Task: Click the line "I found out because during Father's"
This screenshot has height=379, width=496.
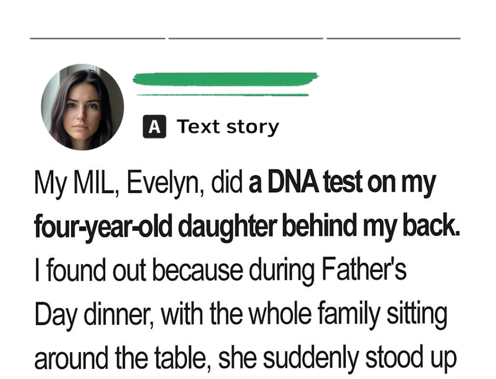Action: [220, 271]
